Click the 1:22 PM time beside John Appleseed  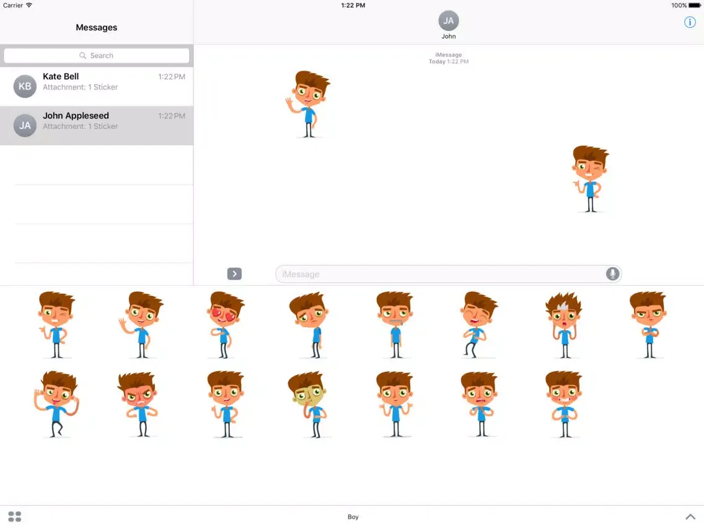pyautogui.click(x=172, y=116)
